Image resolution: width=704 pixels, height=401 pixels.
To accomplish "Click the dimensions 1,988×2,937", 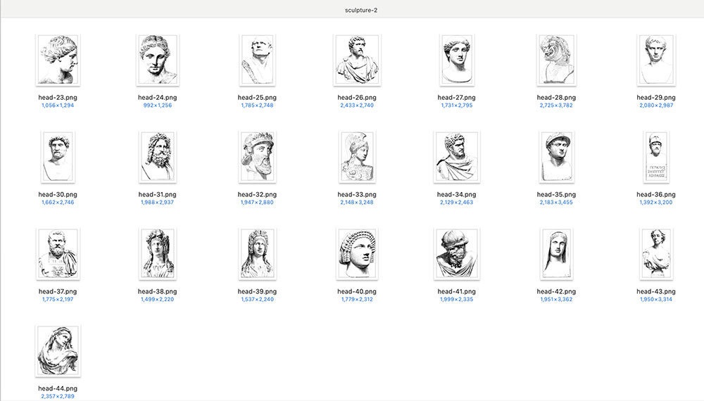I will [158, 203].
